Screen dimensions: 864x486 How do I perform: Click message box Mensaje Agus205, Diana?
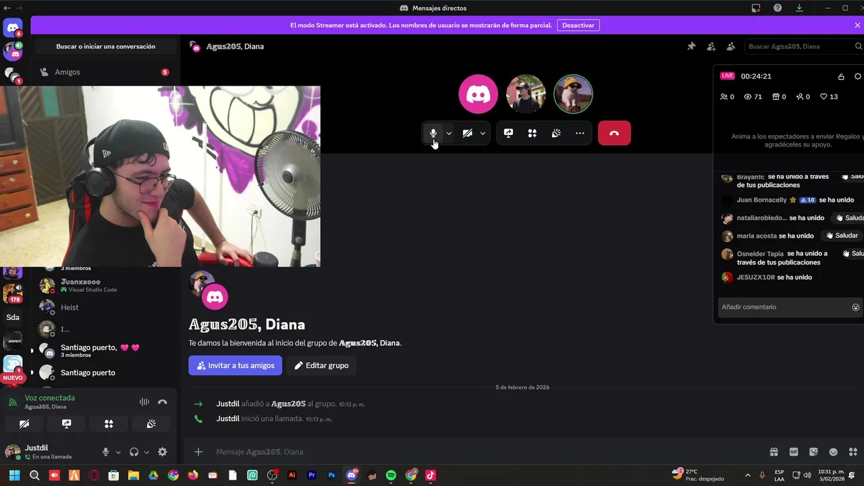486,452
